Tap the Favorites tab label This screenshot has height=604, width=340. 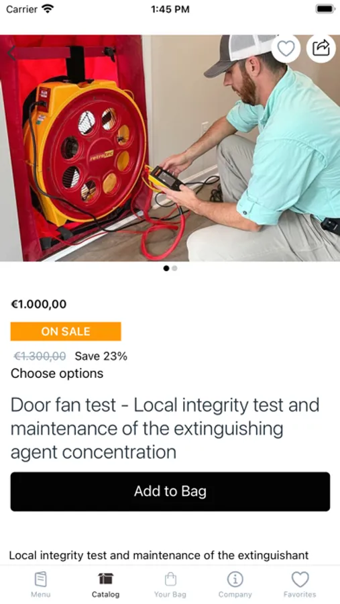tap(300, 595)
